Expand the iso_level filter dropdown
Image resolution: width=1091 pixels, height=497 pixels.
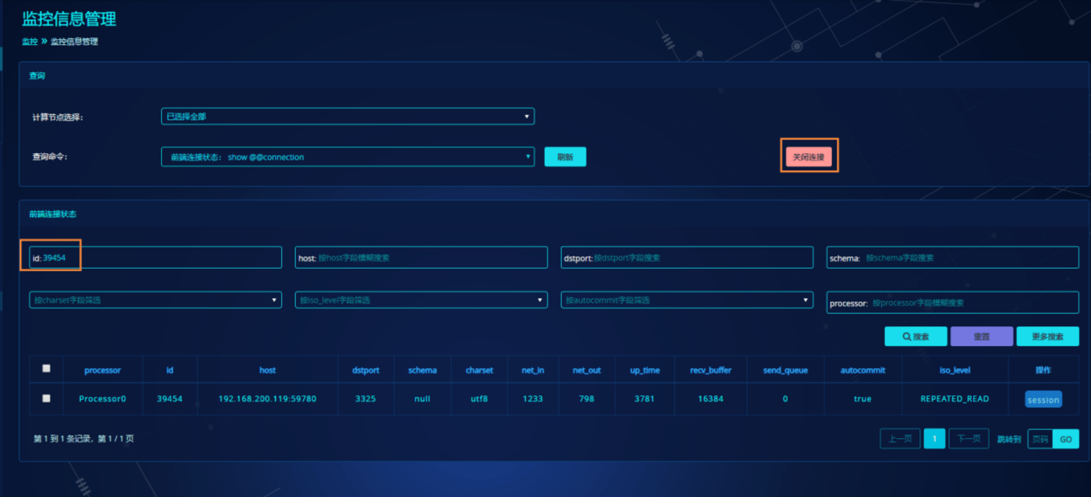tap(421, 300)
